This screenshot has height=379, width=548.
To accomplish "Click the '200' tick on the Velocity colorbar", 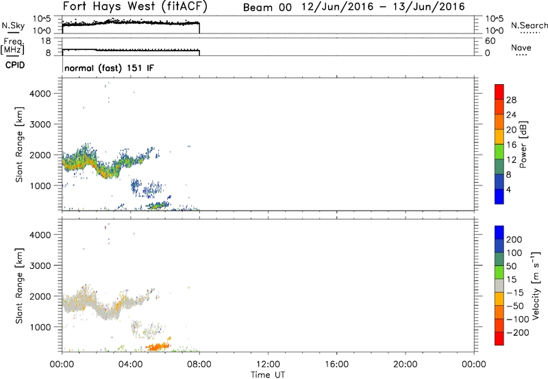I will tap(514, 239).
